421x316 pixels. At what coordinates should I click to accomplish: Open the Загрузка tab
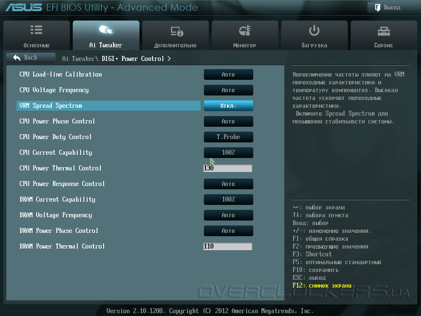click(x=314, y=35)
